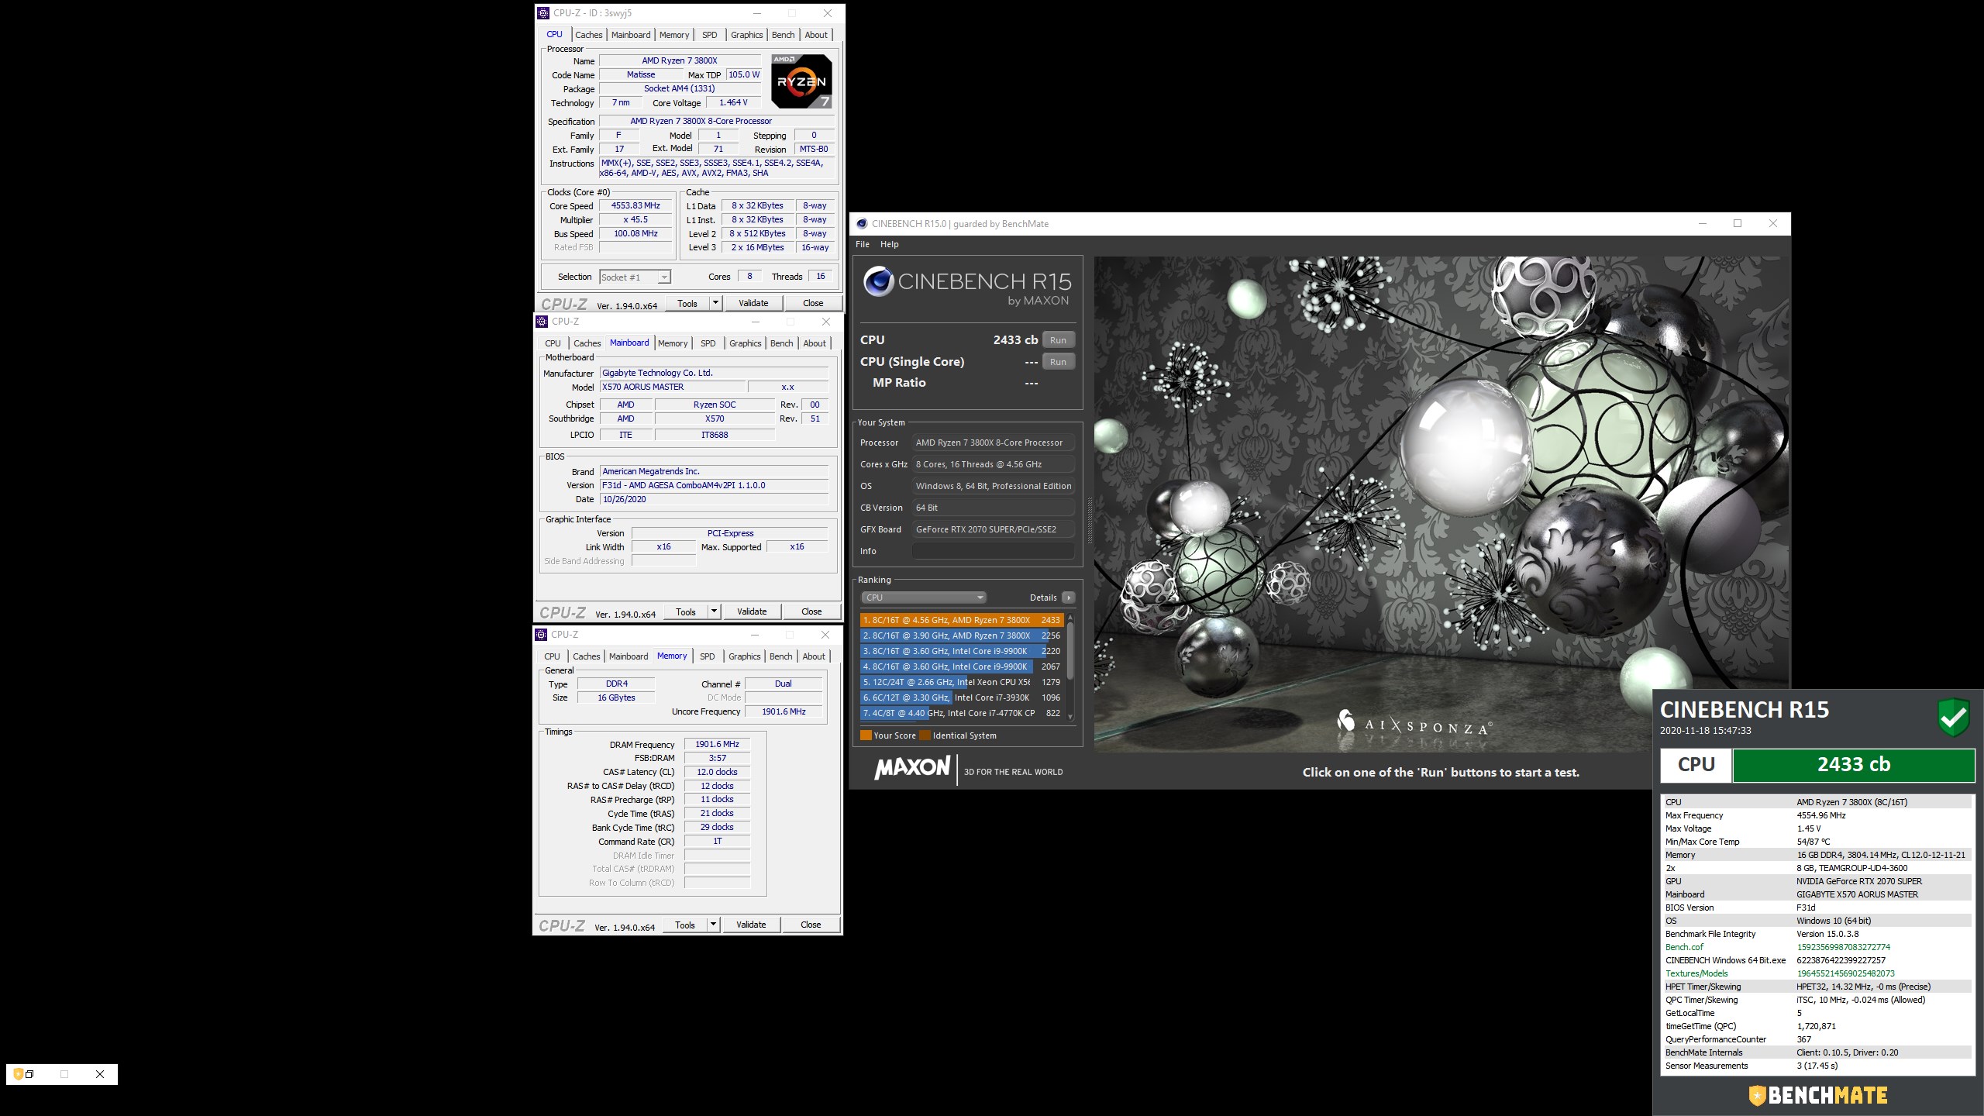Click the Ryzen 7 processor logo in CPU-Z
Image resolution: width=1984 pixels, height=1116 pixels.
[x=801, y=81]
